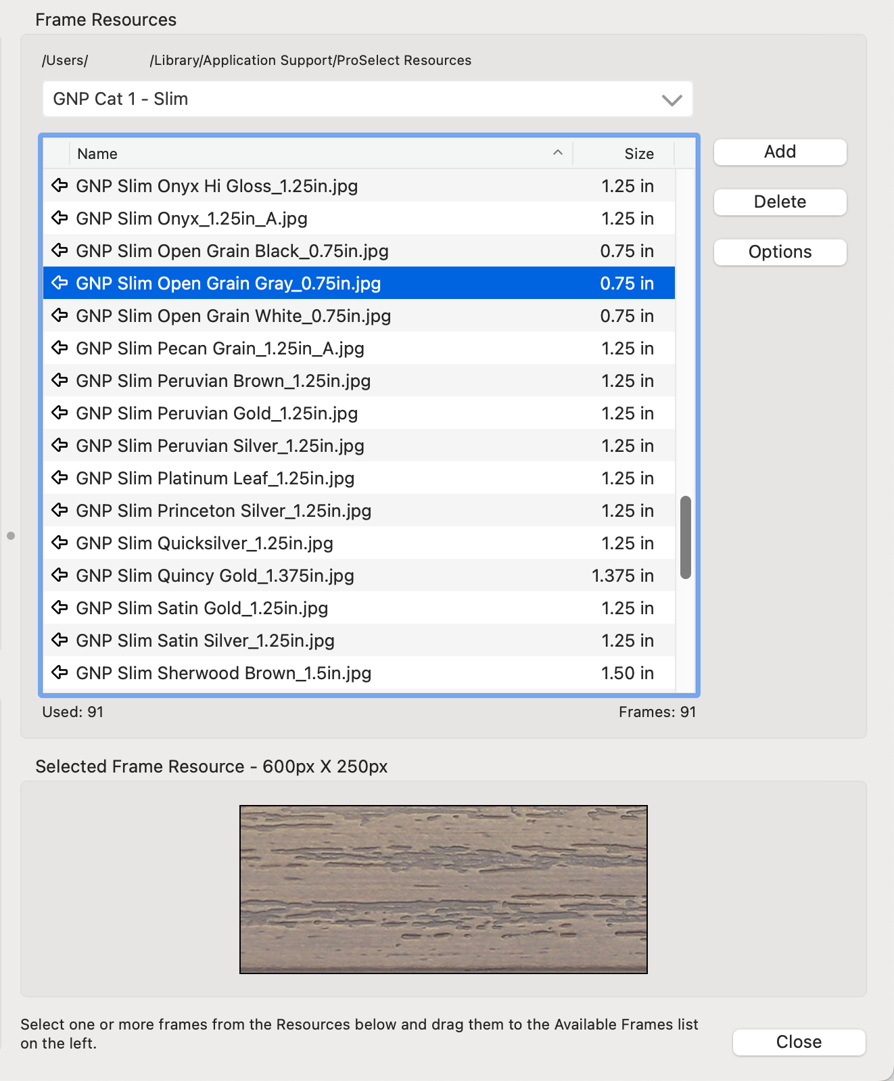Click arrow icon next to Satin Gold
894x1081 pixels.
coord(60,607)
